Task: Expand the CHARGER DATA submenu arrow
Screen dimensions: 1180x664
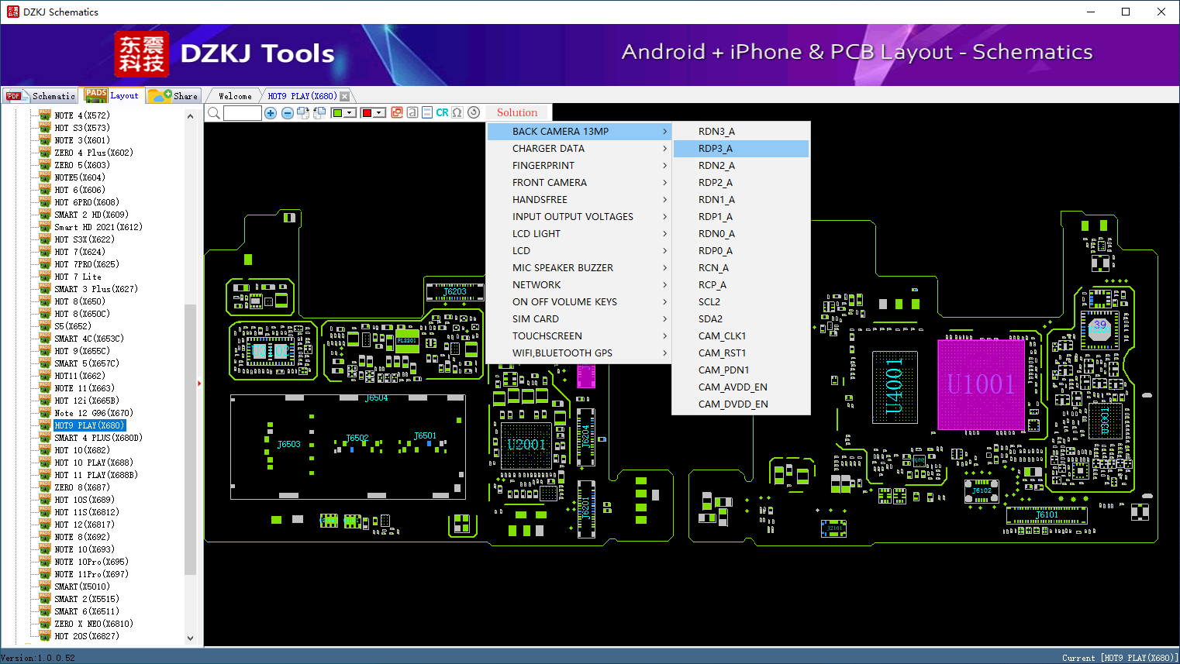Action: pos(664,149)
